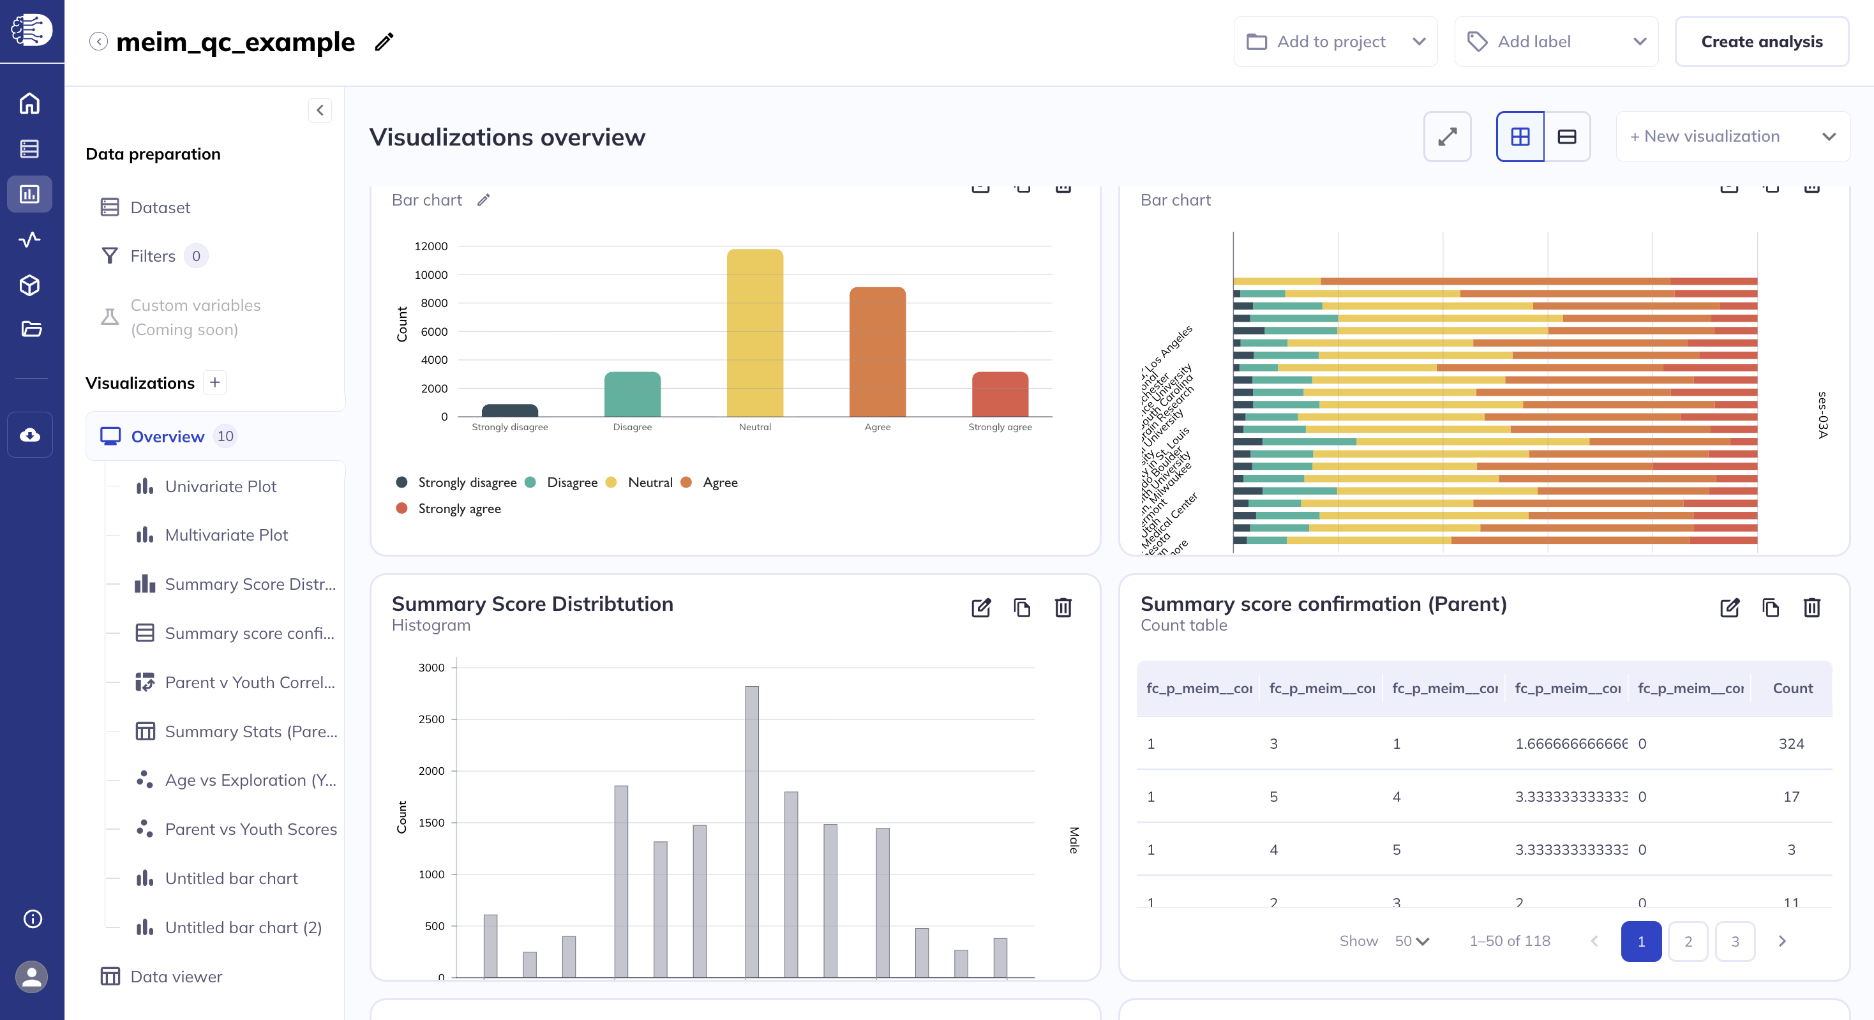
Task: Duplicate the Summary Score Distribtution histogram
Action: (1022, 608)
